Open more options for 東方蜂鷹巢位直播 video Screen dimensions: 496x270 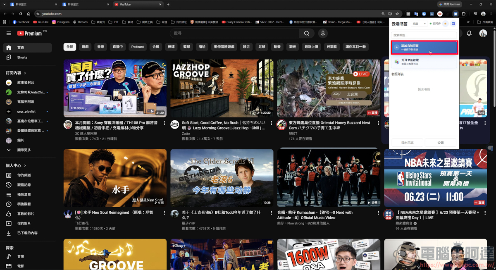pyautogui.click(x=378, y=123)
